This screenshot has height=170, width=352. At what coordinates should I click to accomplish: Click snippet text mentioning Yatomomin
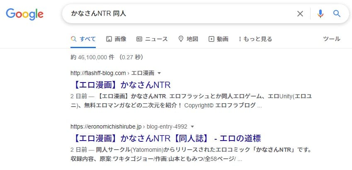pos(191,155)
